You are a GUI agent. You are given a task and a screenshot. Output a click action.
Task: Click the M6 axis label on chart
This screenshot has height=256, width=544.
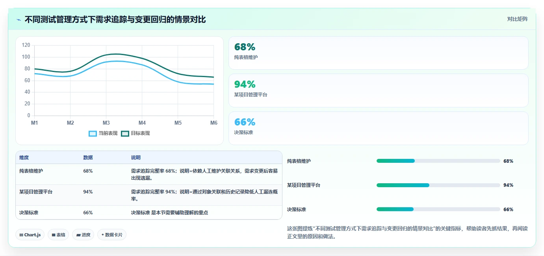coord(214,123)
